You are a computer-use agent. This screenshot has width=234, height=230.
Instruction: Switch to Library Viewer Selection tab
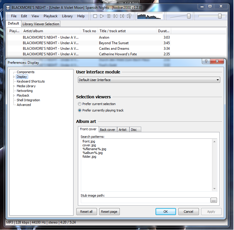(41, 24)
